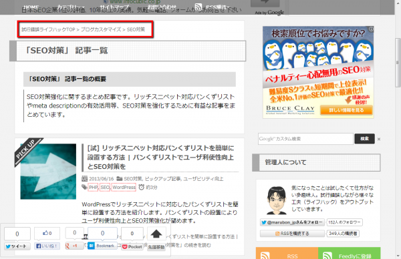Click the Google +1 share button
Image resolution: width=401 pixels, height=259 pixels.
[74, 246]
